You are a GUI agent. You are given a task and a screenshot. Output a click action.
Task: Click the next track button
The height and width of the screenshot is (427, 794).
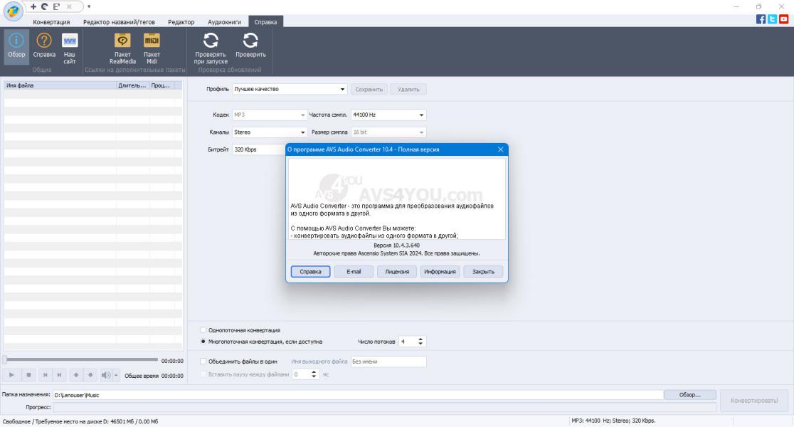59,375
